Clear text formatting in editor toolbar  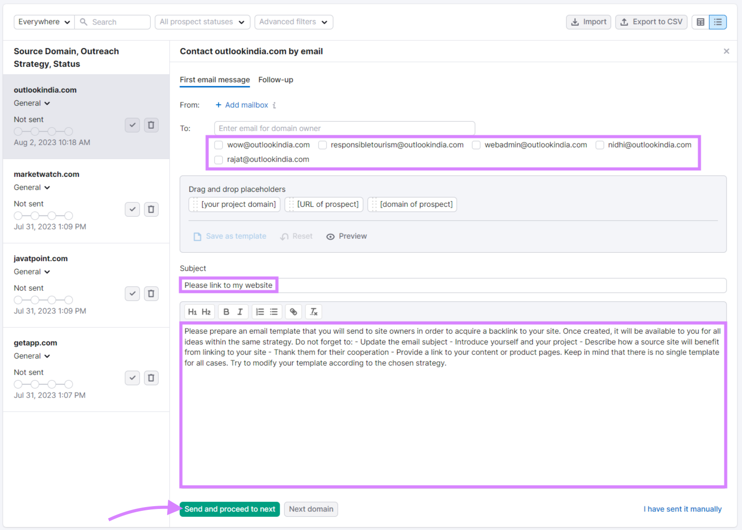tap(314, 312)
